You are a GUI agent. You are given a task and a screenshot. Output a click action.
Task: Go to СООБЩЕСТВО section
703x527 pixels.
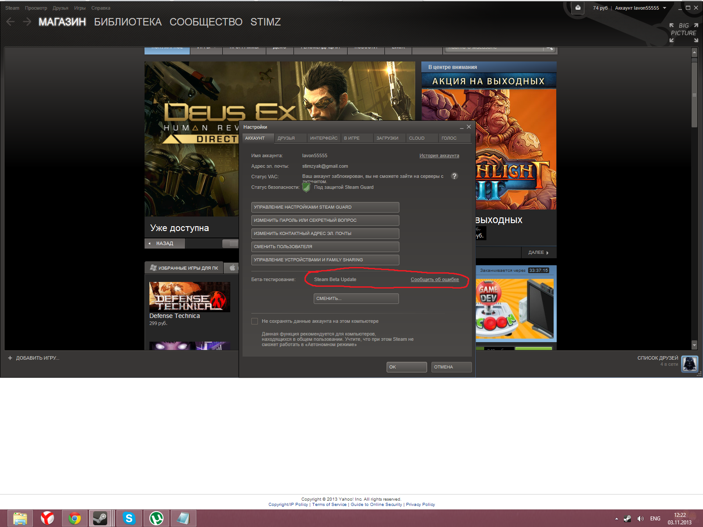(206, 22)
